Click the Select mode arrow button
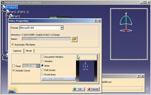Image resolution: width=151 pixels, height=95 pixels. point(87,57)
